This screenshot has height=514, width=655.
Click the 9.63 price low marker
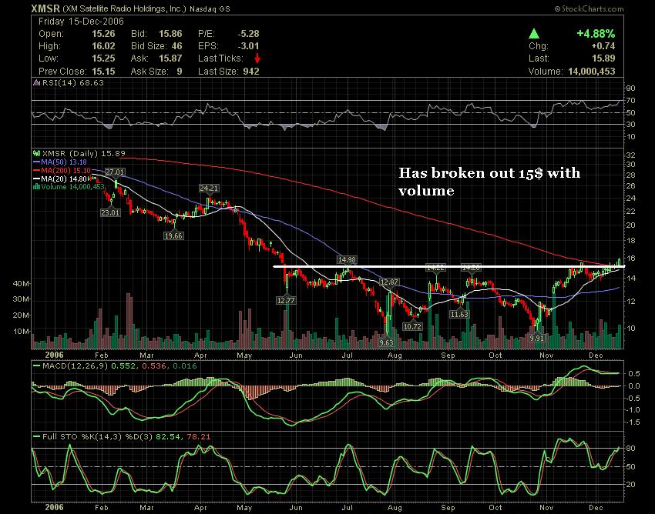coord(386,342)
